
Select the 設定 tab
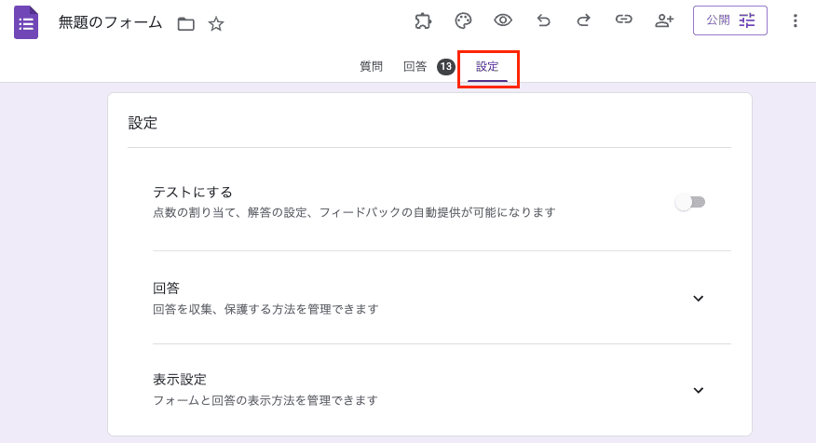pyautogui.click(x=487, y=67)
